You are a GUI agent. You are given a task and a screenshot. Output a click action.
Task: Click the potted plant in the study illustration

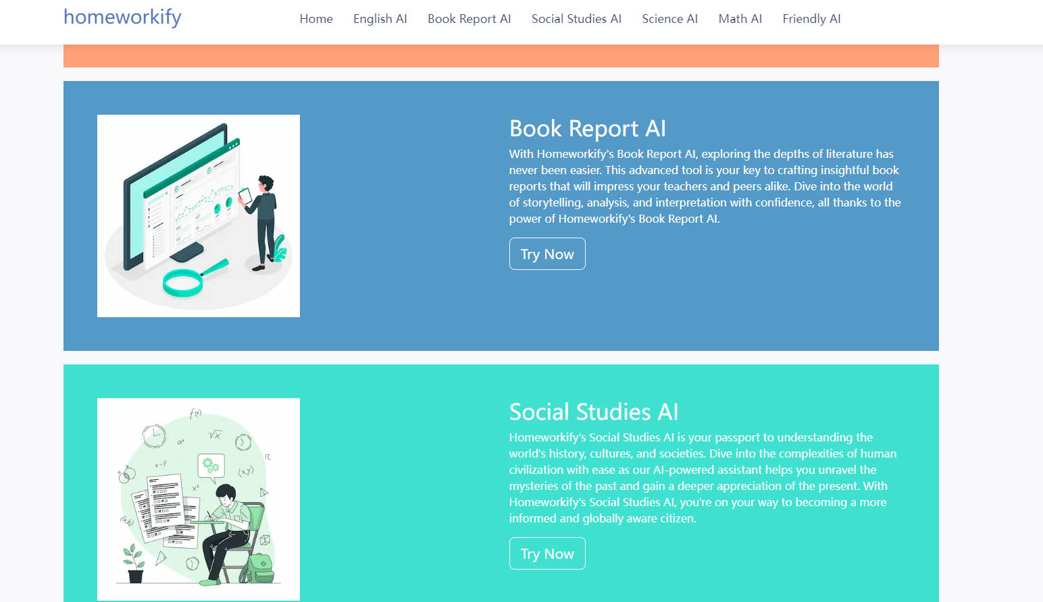[134, 564]
